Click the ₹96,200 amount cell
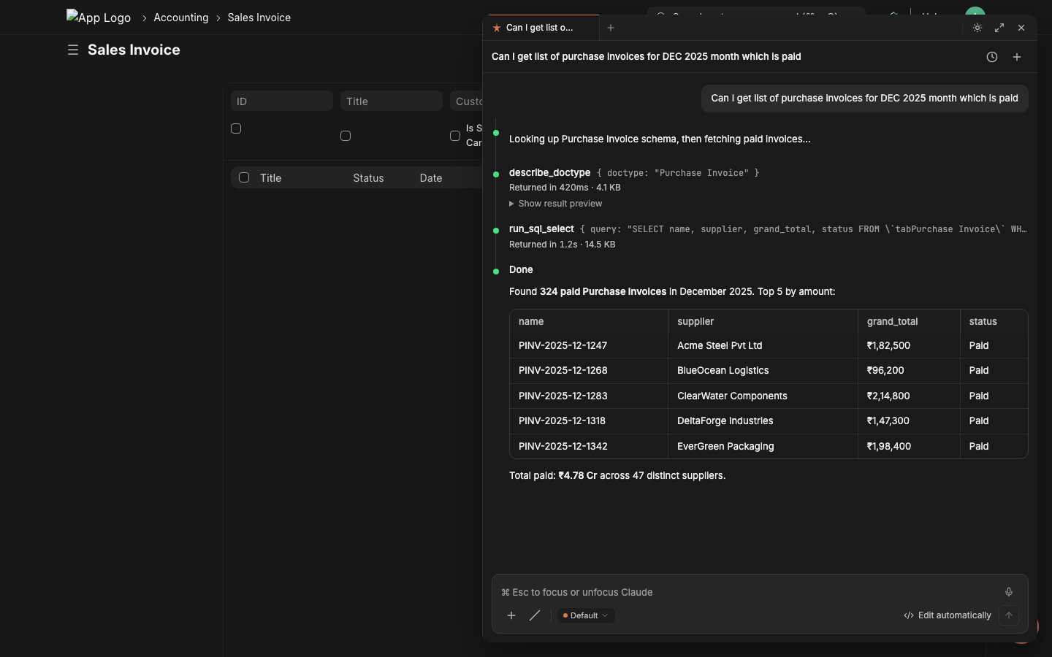This screenshot has width=1052, height=657. 909,371
